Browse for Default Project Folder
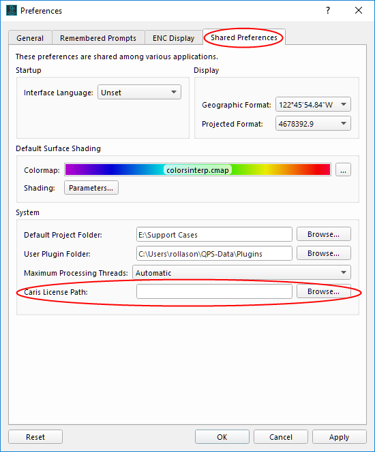The width and height of the screenshot is (375, 452). pos(324,234)
